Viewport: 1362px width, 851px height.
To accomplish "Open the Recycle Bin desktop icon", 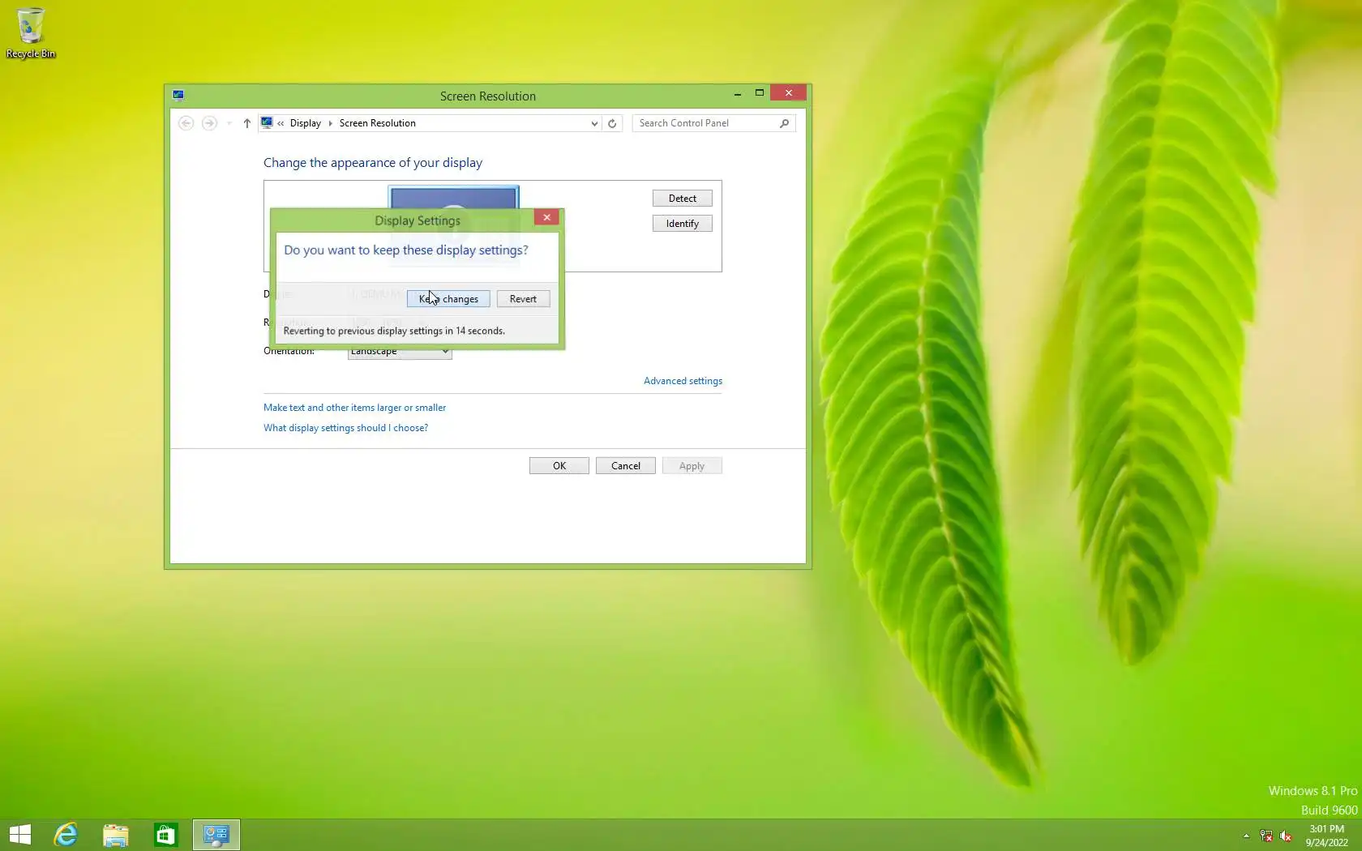I will click(x=31, y=33).
